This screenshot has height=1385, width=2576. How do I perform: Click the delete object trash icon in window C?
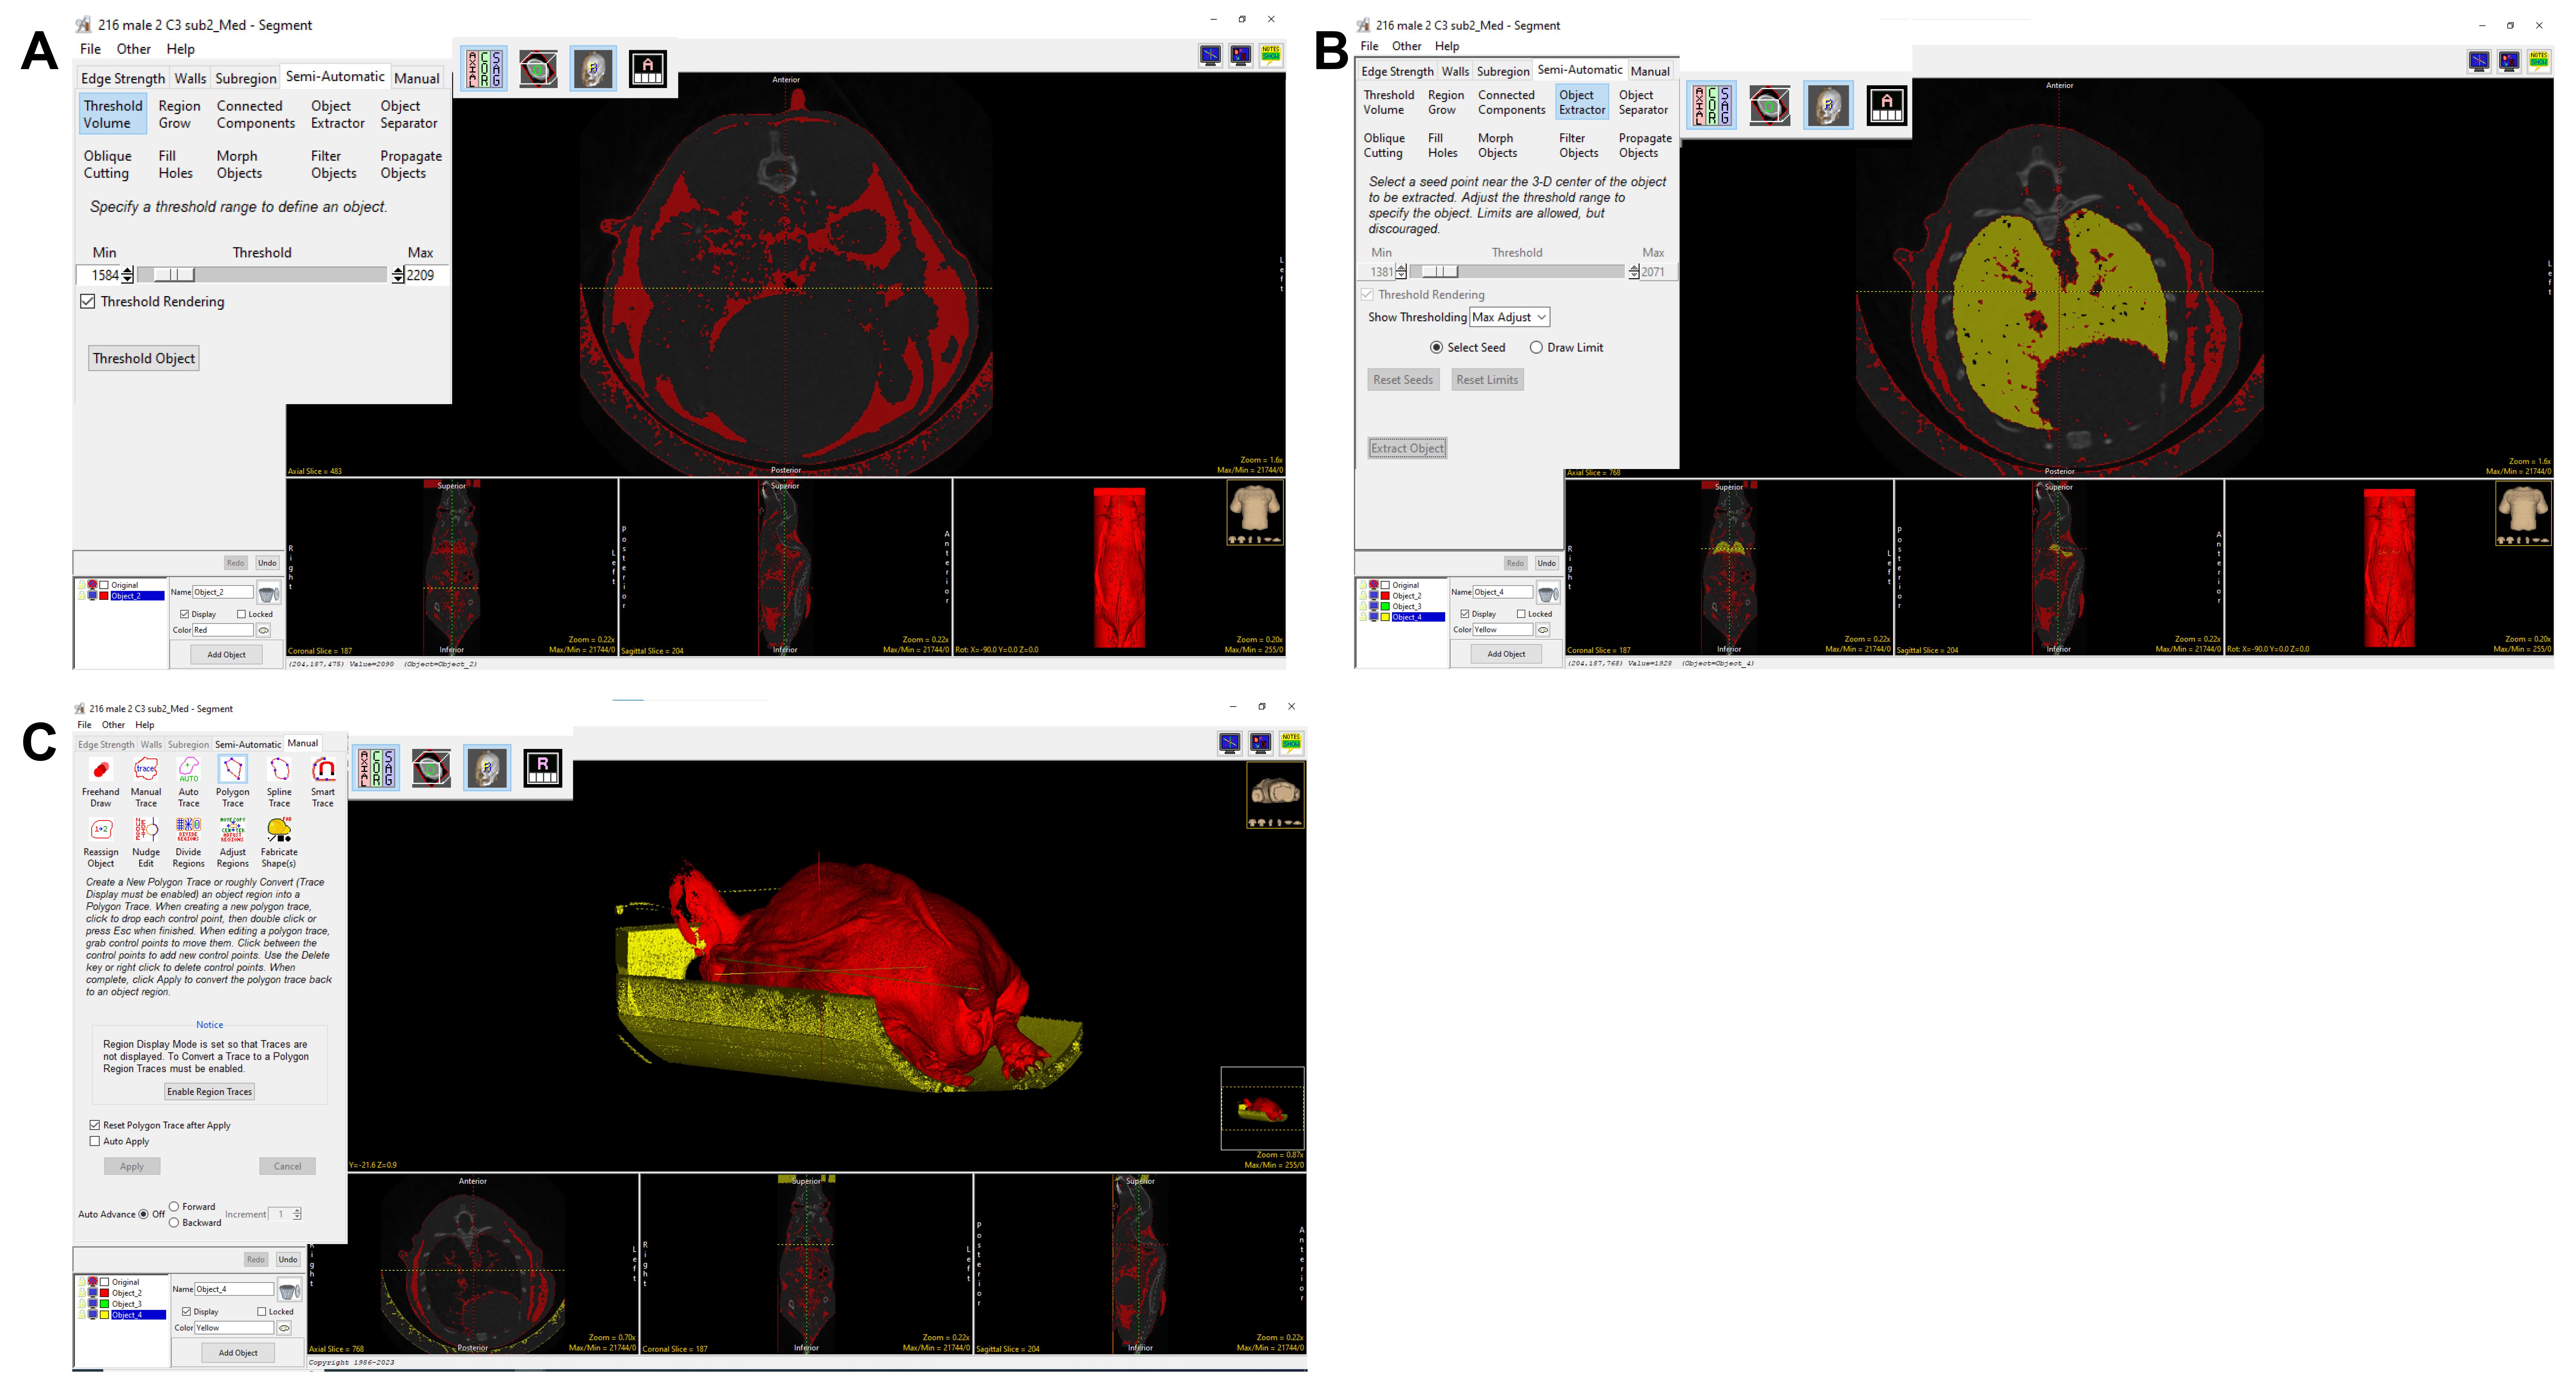(x=289, y=1291)
